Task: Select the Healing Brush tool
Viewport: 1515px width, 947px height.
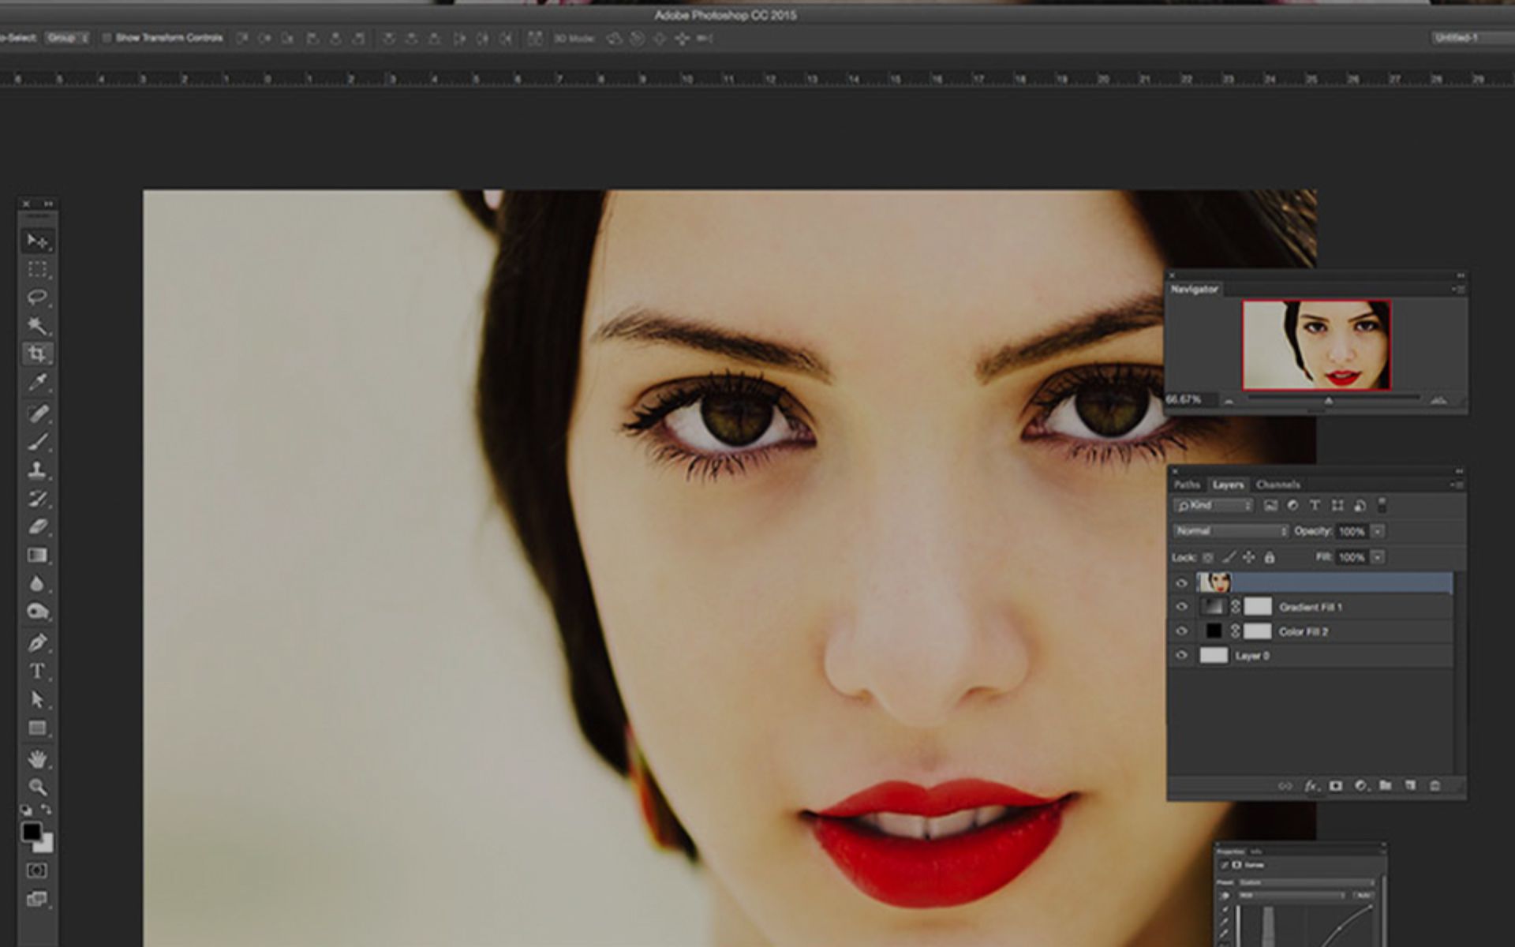Action: [37, 414]
